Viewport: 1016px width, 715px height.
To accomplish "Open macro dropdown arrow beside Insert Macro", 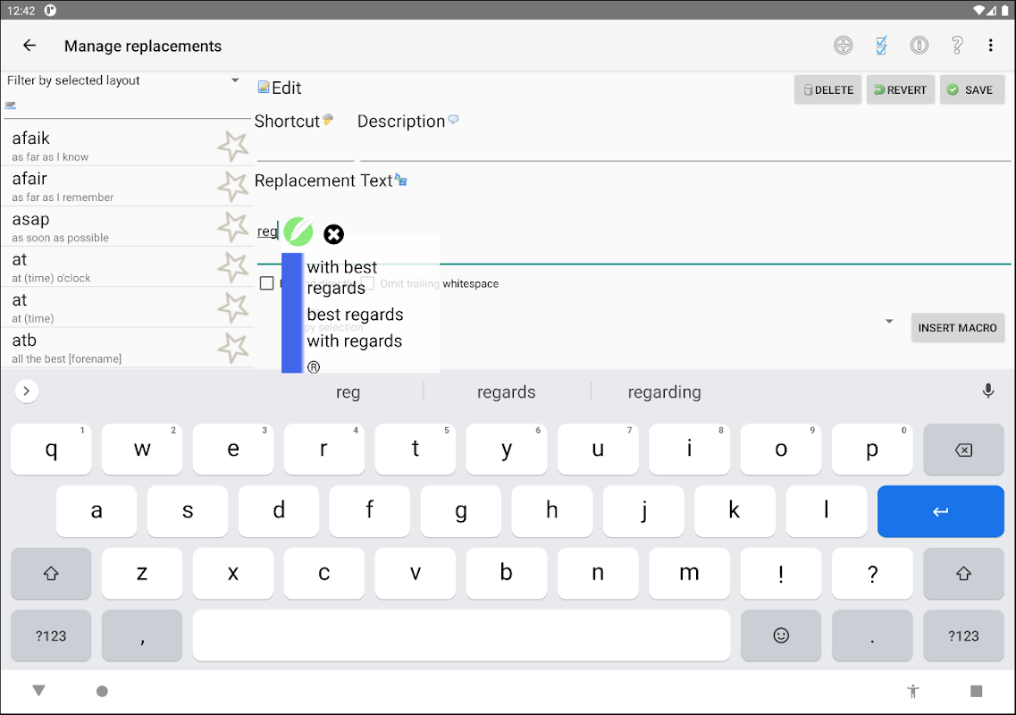I will tap(889, 322).
